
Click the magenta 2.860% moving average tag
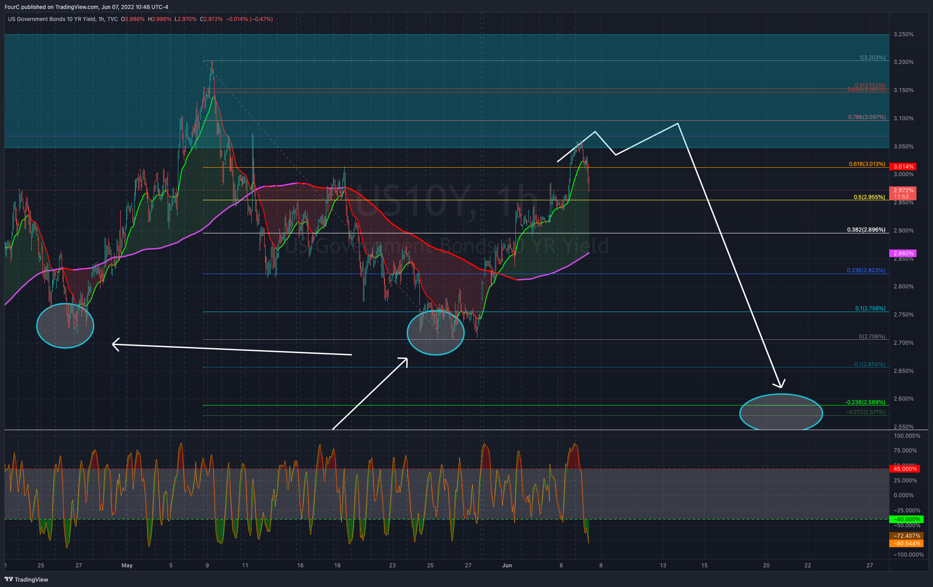[903, 253]
